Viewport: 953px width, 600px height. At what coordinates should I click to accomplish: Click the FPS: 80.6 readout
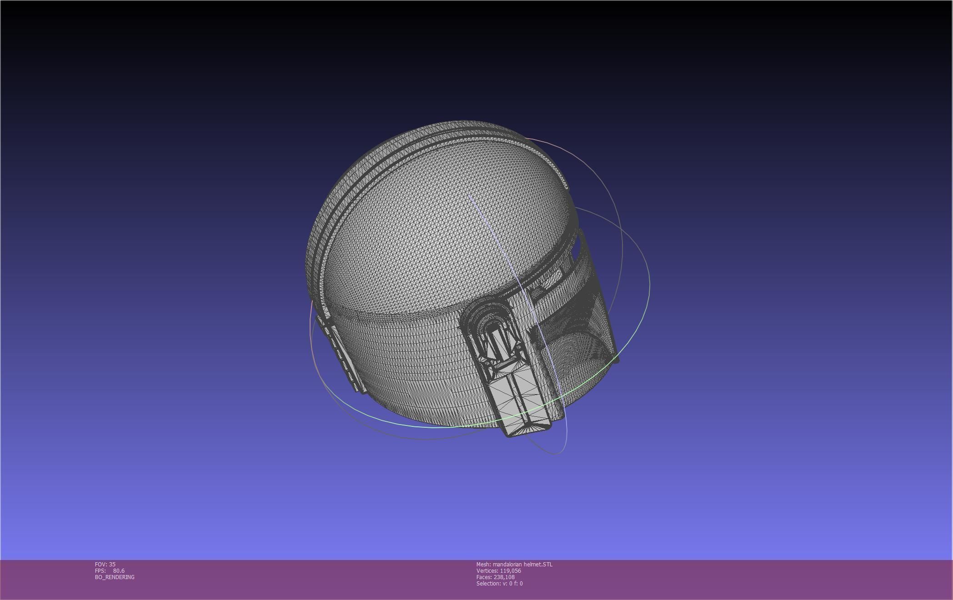click(110, 570)
